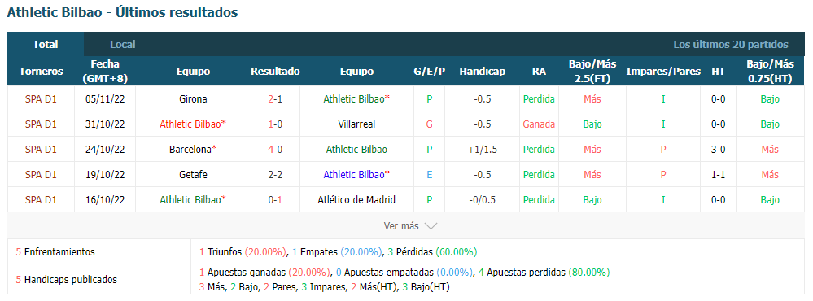Open Getafe team link

click(x=193, y=175)
